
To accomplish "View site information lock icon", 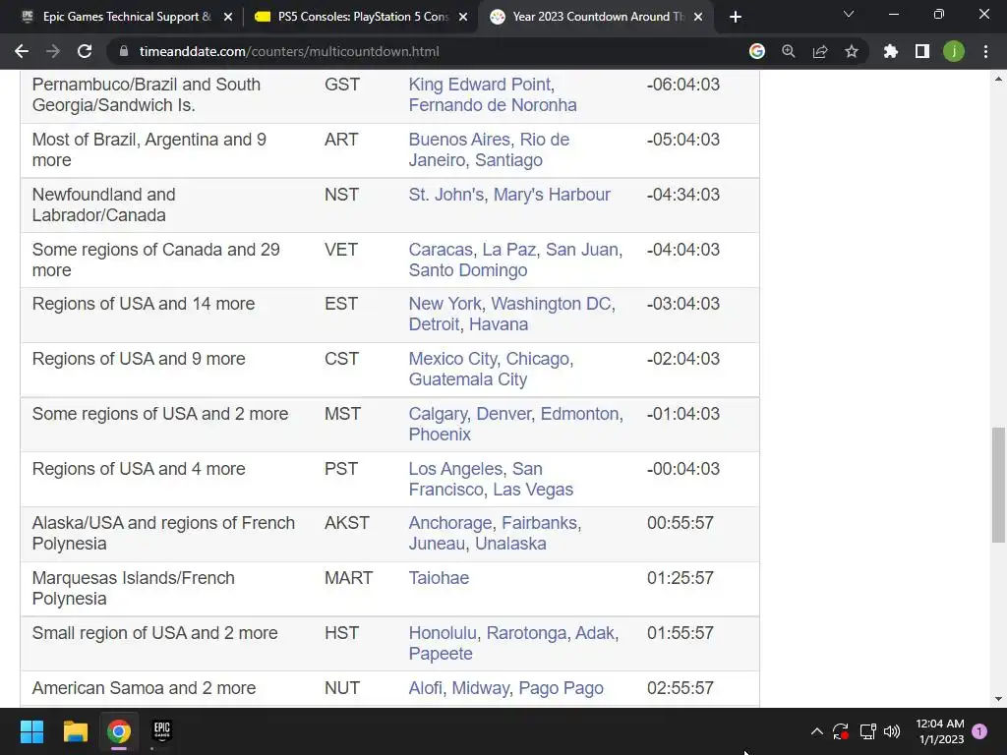I will [x=125, y=51].
